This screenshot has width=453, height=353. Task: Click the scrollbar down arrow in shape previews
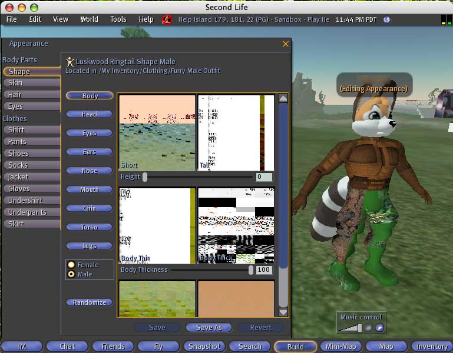(x=283, y=312)
